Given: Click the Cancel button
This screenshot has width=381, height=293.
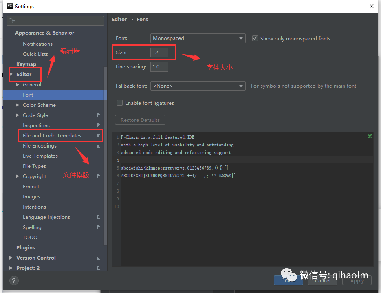Looking at the screenshot, I should [x=322, y=281].
